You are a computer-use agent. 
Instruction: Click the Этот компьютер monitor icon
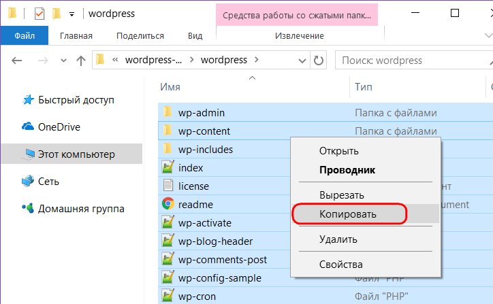pyautogui.click(x=29, y=154)
